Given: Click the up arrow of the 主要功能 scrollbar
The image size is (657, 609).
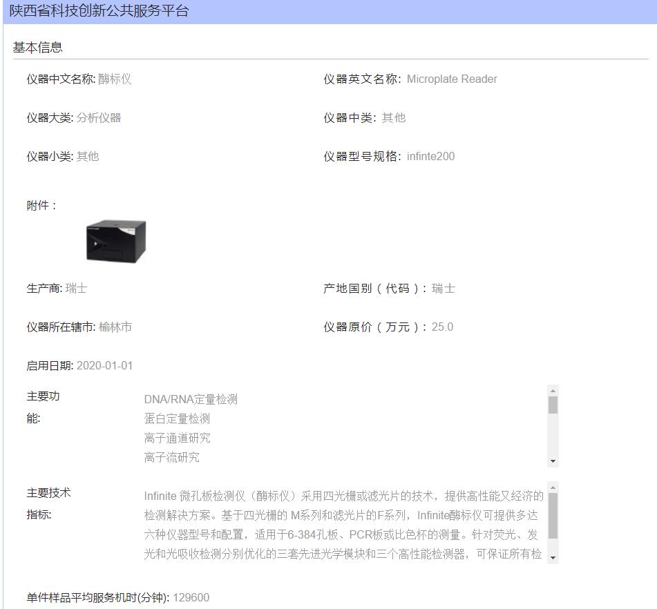Looking at the screenshot, I should pos(553,390).
